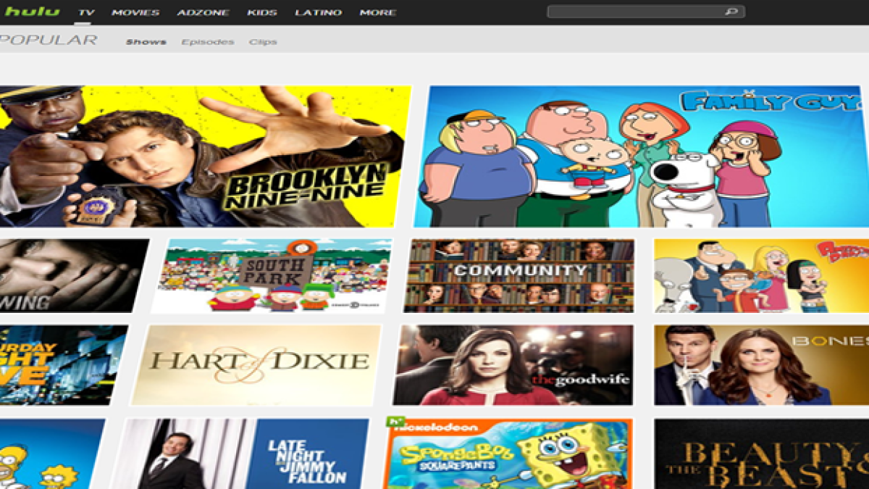Open the Saturday Night Live thumbnail
869x489 pixels.
click(x=62, y=364)
